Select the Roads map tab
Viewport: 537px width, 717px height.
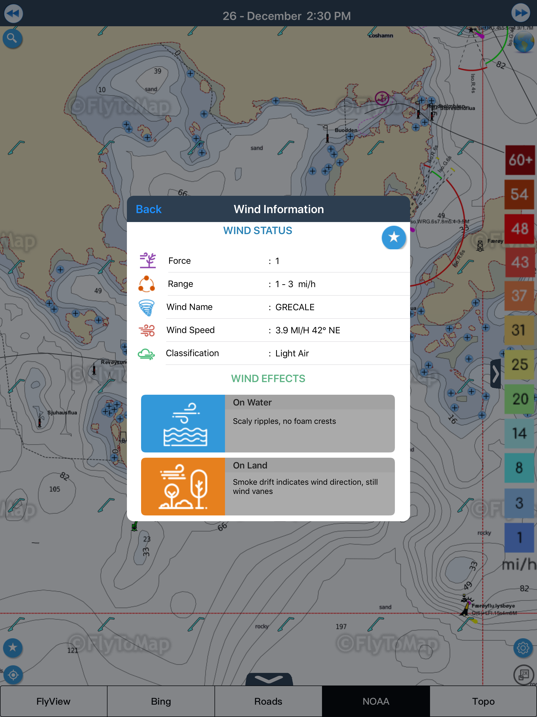(268, 701)
